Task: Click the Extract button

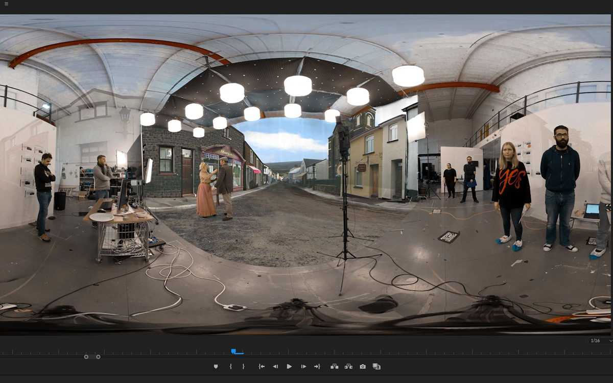Action: (348, 367)
